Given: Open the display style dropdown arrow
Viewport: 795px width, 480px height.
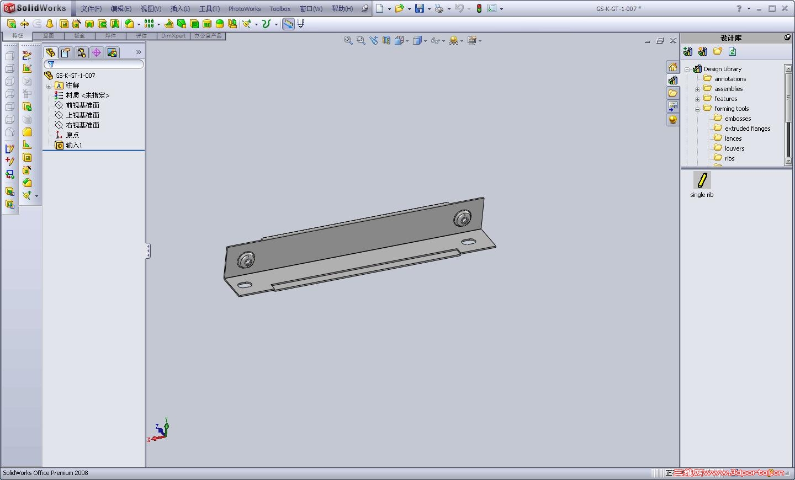Looking at the screenshot, I should point(425,41).
